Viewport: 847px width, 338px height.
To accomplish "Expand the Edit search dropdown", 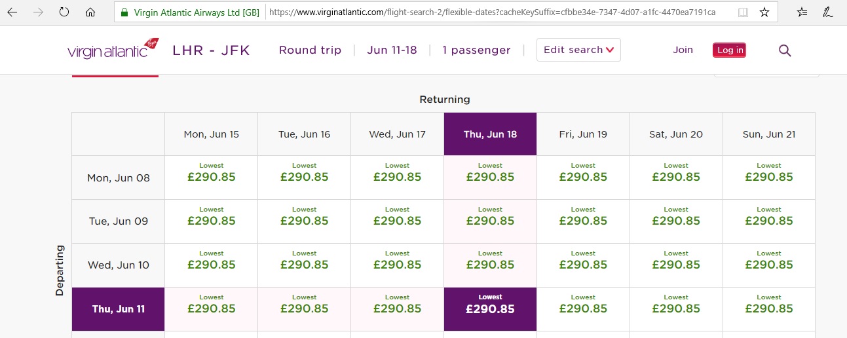I will (578, 50).
